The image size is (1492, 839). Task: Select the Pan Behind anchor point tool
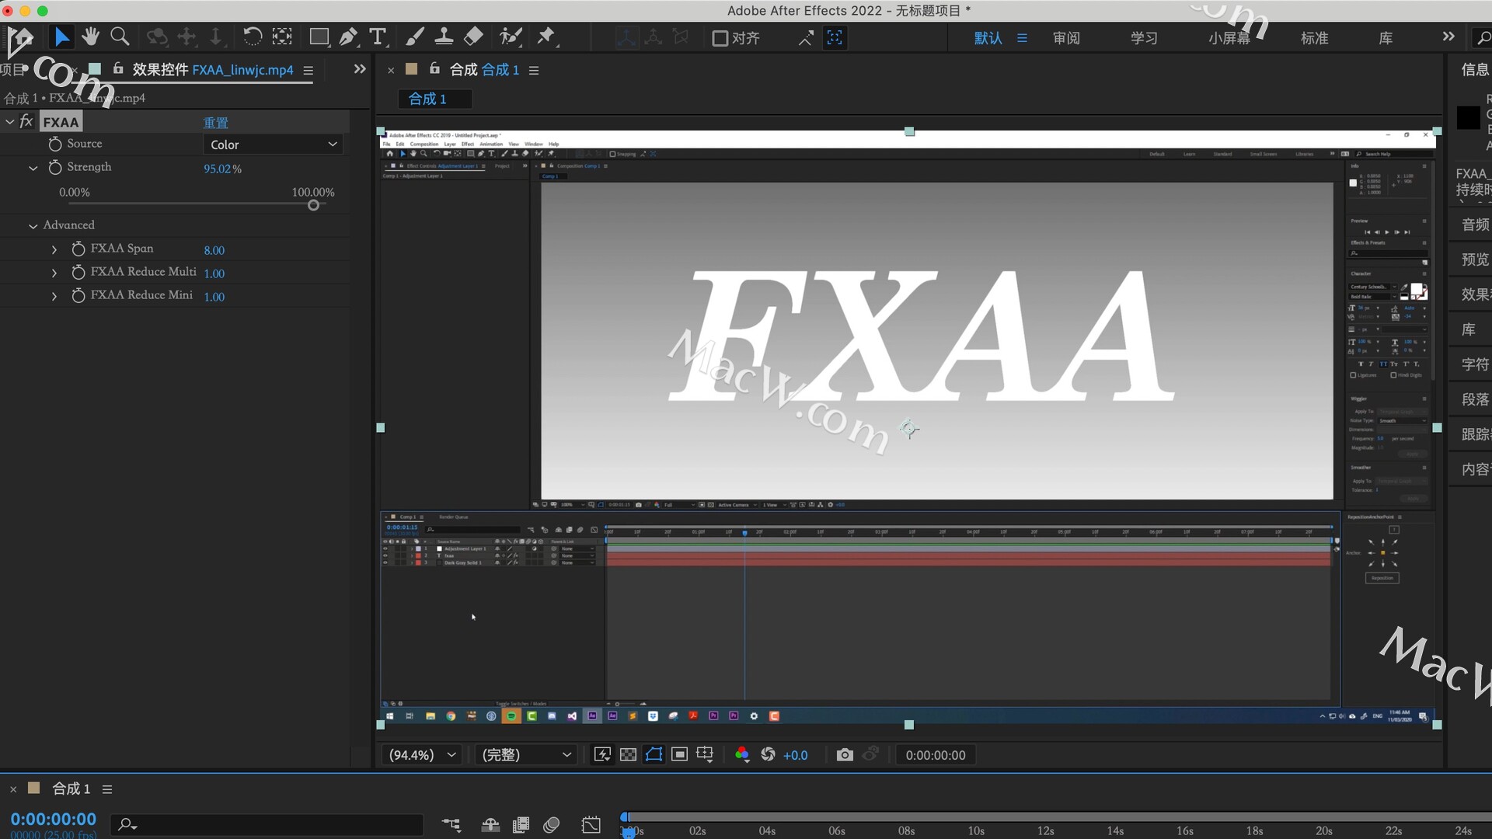(x=282, y=37)
